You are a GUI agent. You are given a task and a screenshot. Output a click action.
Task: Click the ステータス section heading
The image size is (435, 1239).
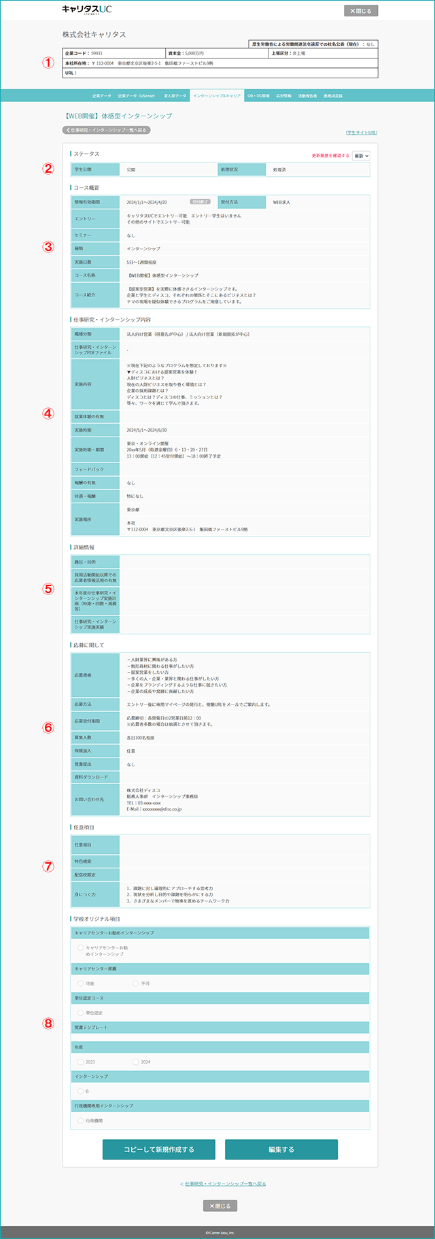[86, 154]
